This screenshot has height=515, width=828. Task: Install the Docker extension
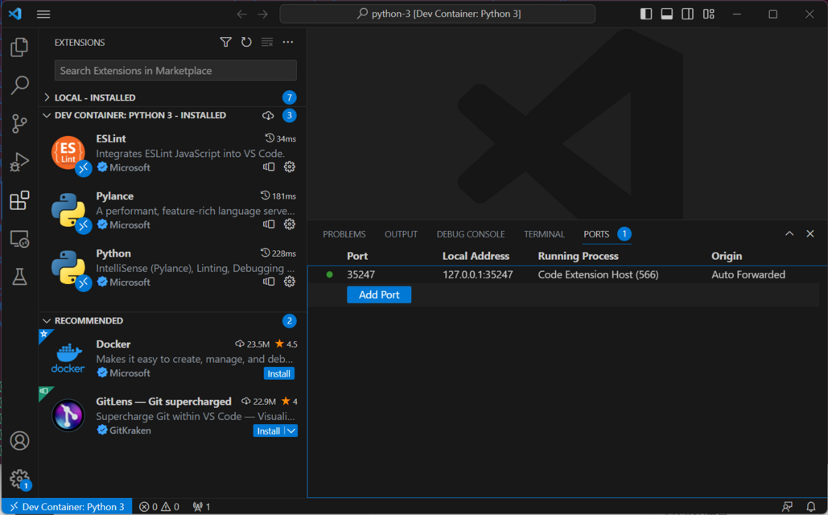pyautogui.click(x=279, y=373)
